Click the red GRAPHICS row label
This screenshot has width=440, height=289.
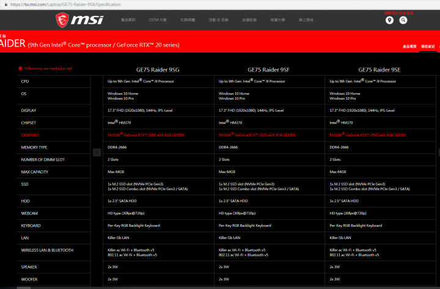[x=31, y=135]
